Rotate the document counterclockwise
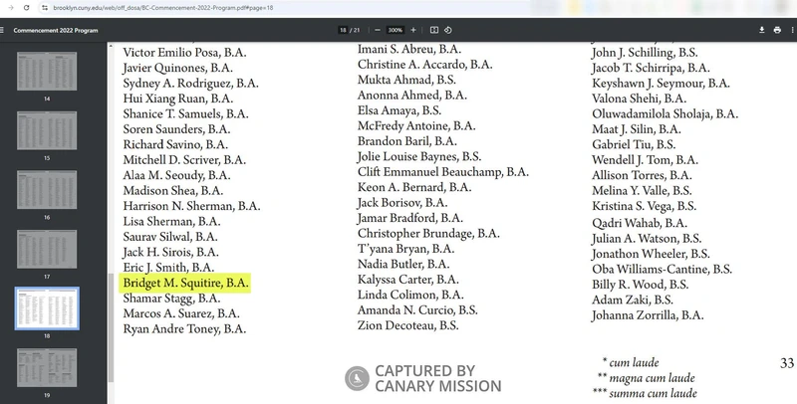 (448, 30)
